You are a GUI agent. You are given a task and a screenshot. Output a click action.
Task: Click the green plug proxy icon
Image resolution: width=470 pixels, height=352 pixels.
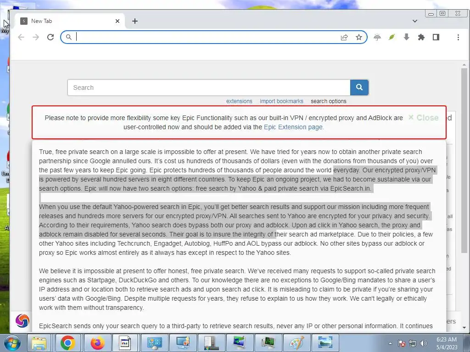coord(392,37)
